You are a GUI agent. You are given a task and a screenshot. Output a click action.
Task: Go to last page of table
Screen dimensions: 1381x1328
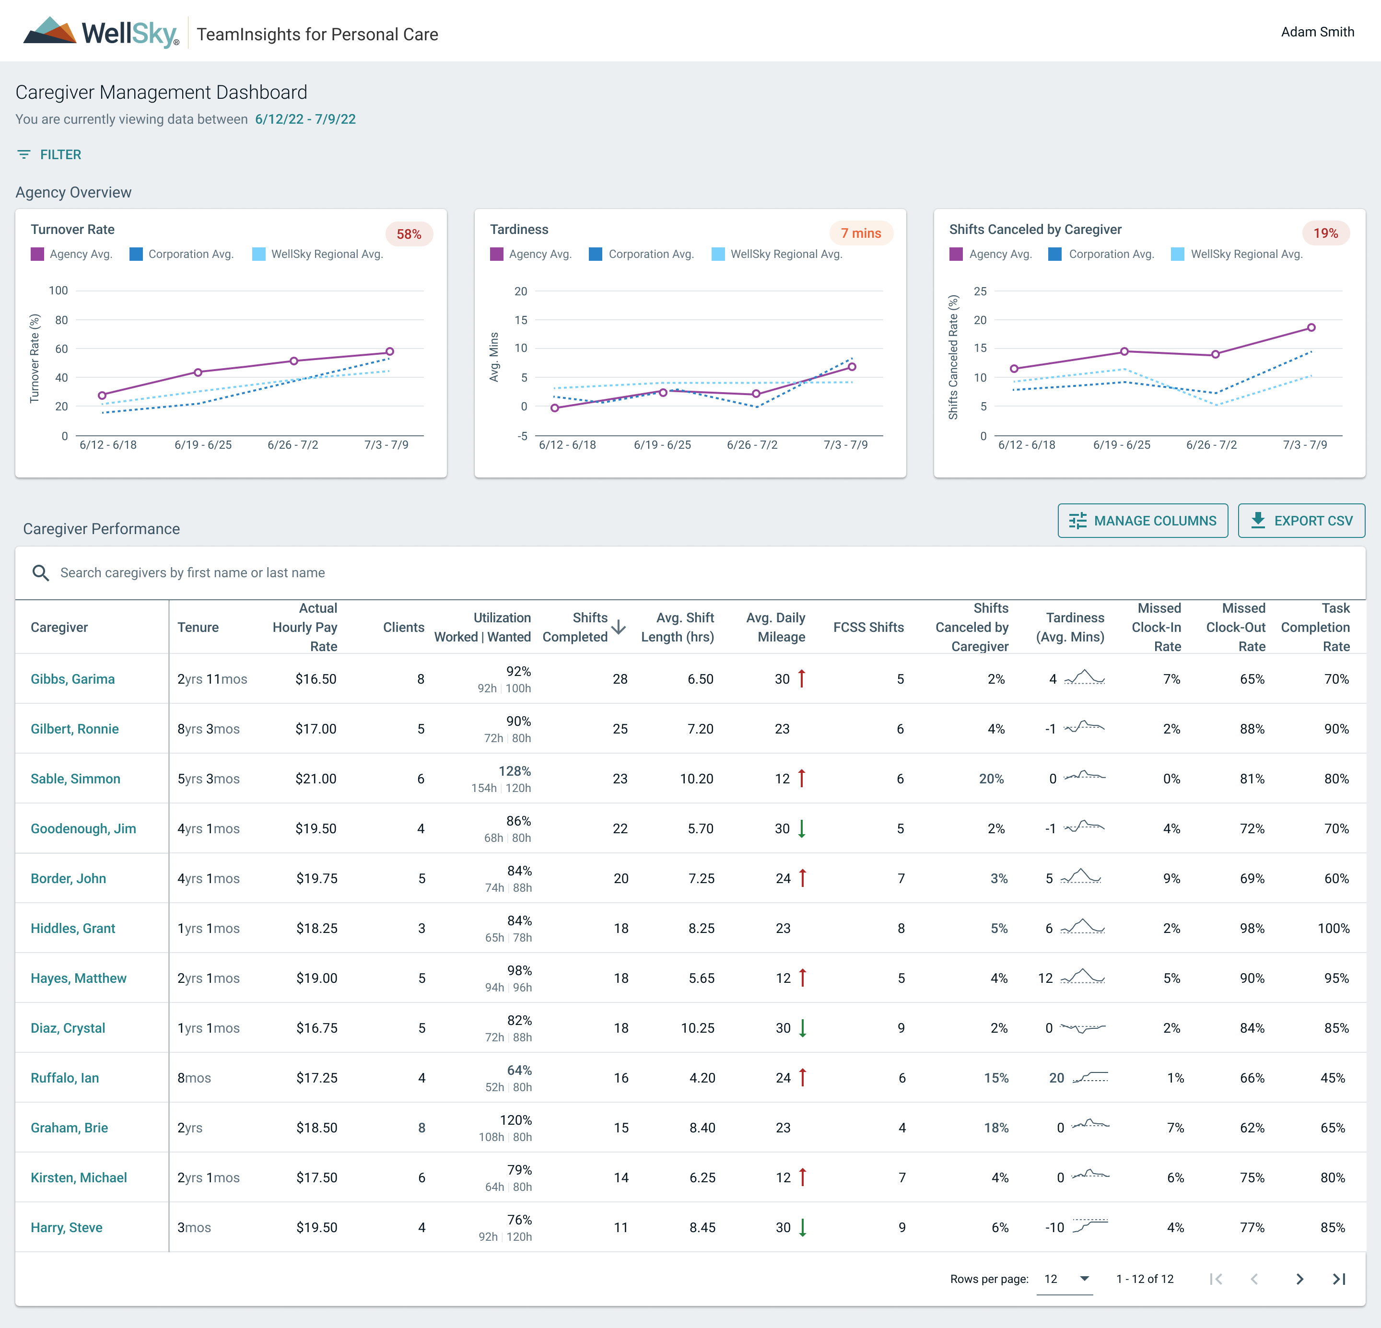click(1339, 1279)
